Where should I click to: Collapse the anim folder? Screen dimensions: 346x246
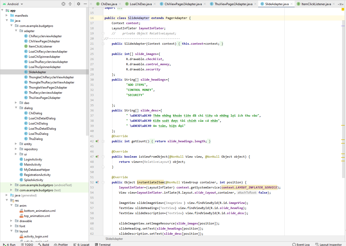12,205
